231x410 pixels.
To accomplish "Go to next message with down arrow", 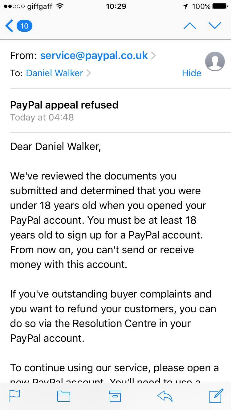I will pos(215,26).
